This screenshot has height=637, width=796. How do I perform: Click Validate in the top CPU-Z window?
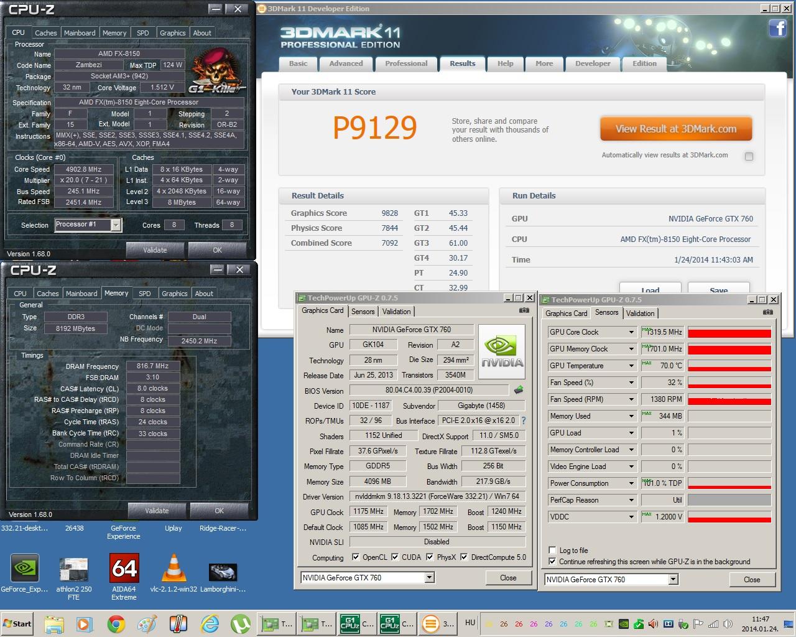(155, 250)
